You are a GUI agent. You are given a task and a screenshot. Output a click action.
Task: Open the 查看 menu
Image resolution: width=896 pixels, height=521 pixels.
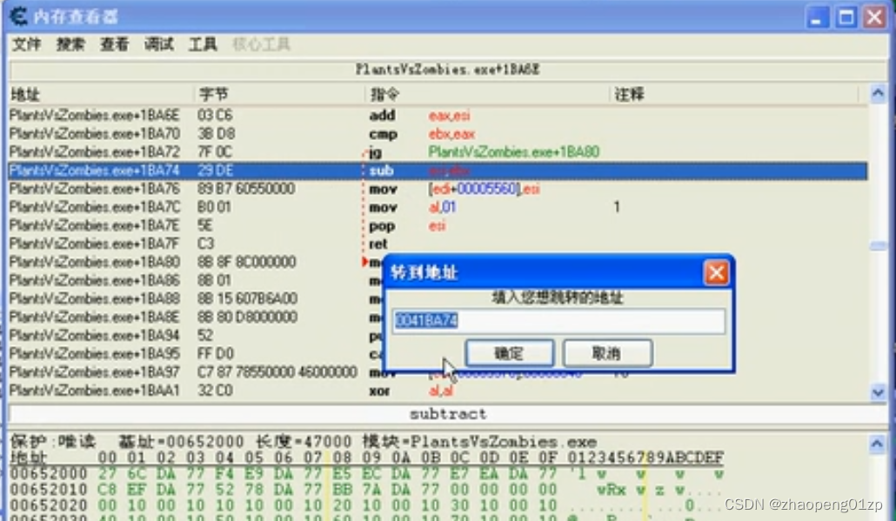(114, 44)
